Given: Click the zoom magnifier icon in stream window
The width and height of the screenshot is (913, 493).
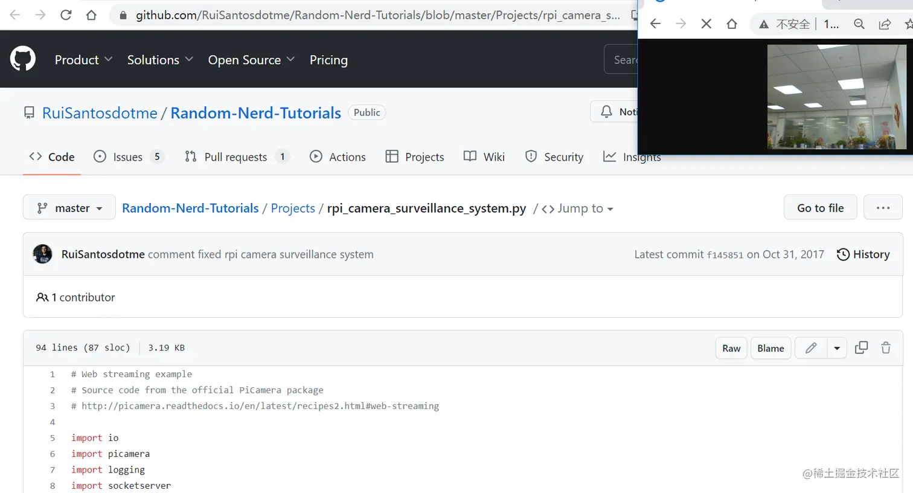Looking at the screenshot, I should 859,24.
